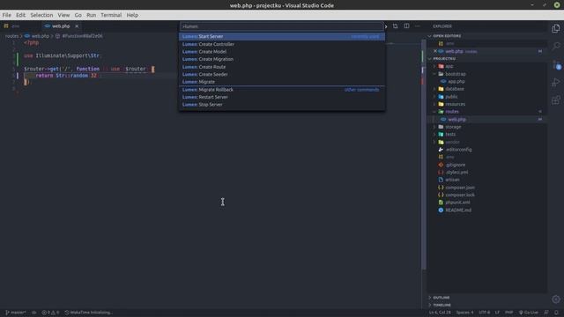Click the errors and warnings status indicator
564x317 pixels.
[50, 313]
